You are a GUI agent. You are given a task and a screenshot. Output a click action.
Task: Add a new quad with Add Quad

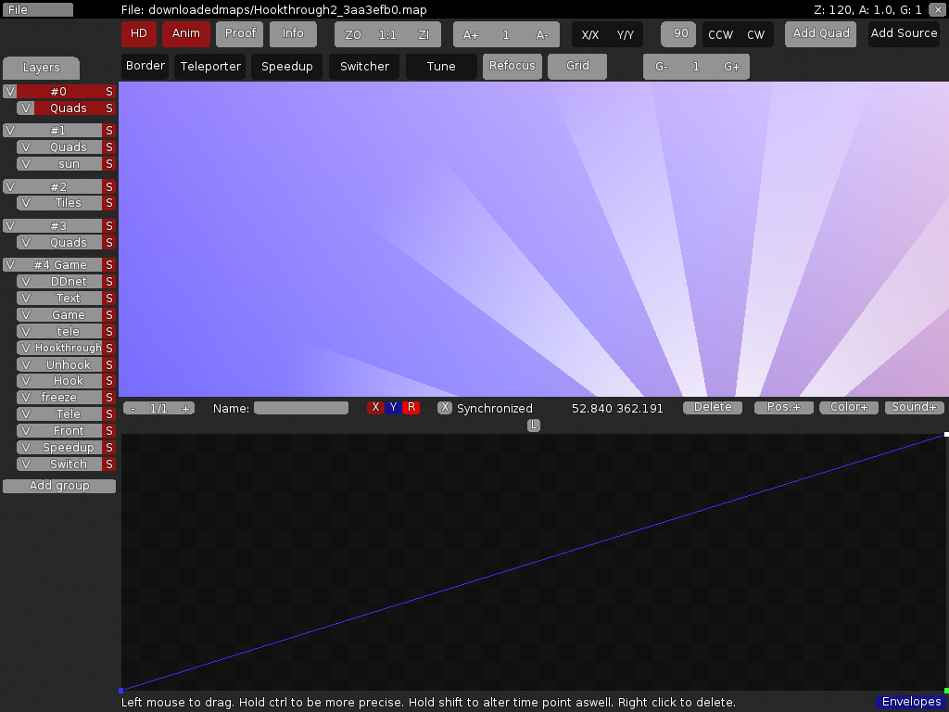click(x=819, y=32)
